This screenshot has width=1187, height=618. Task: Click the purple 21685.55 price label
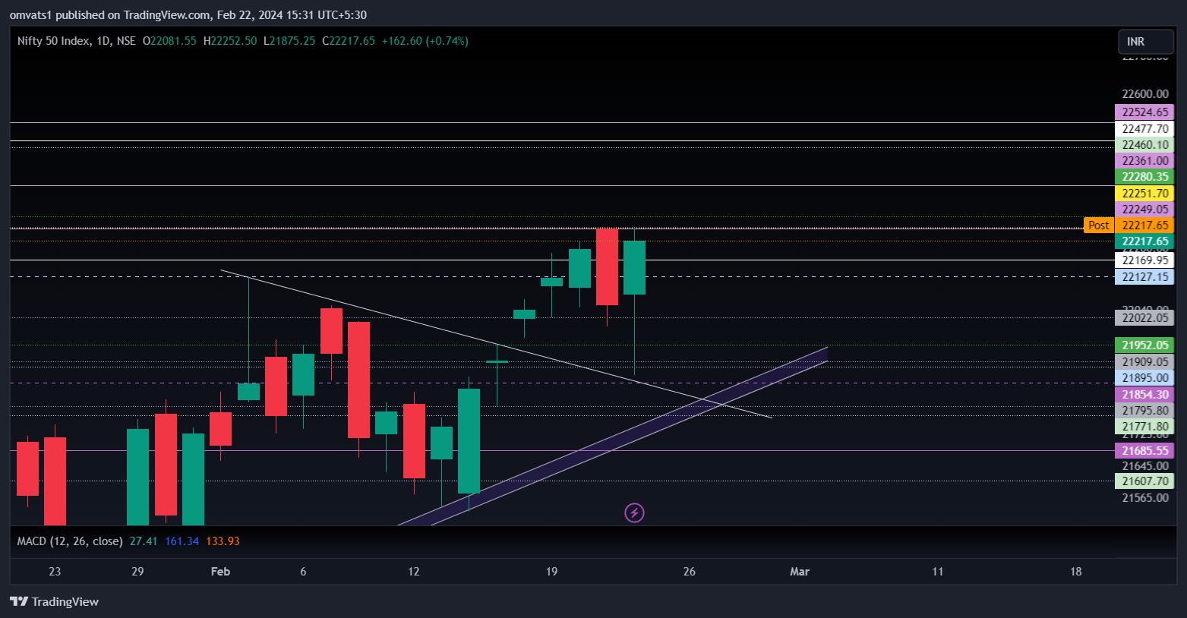pos(1144,451)
